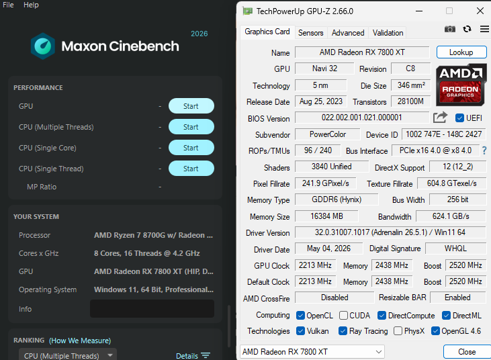This screenshot has height=360, width=491.
Task: Click the Close button in GPU-Z
Action: [x=467, y=352]
